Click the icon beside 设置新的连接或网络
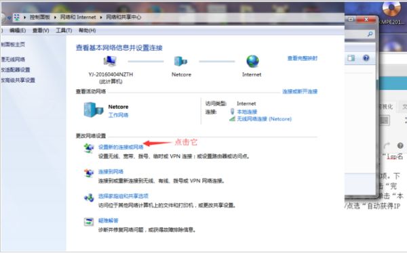This screenshot has height=253, width=407. click(x=89, y=148)
